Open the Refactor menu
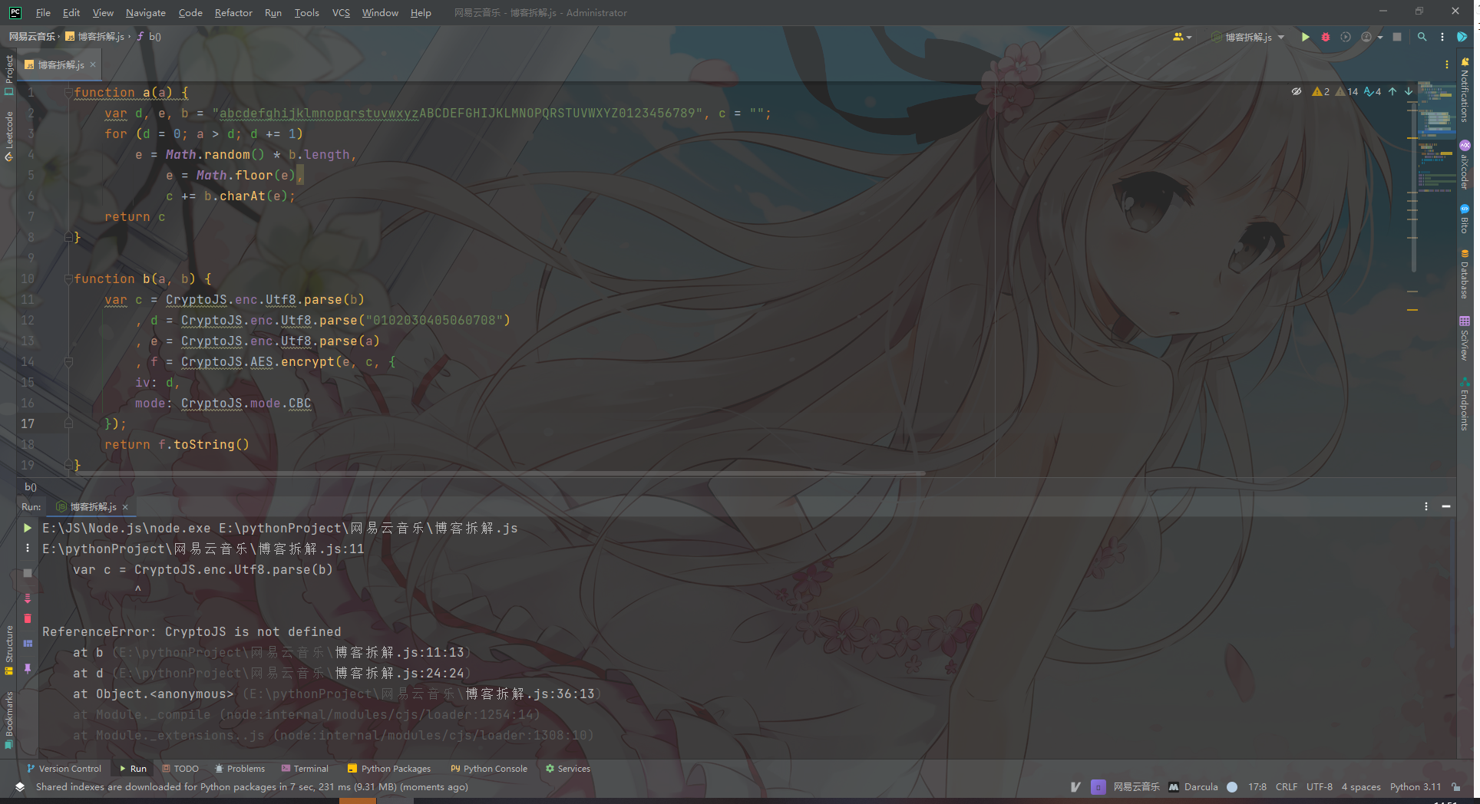Image resolution: width=1480 pixels, height=804 pixels. [233, 12]
